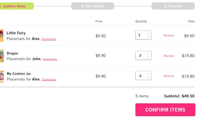Increase Dragon quantity with up arrow
The height and width of the screenshot is (136, 204).
pos(148,54)
